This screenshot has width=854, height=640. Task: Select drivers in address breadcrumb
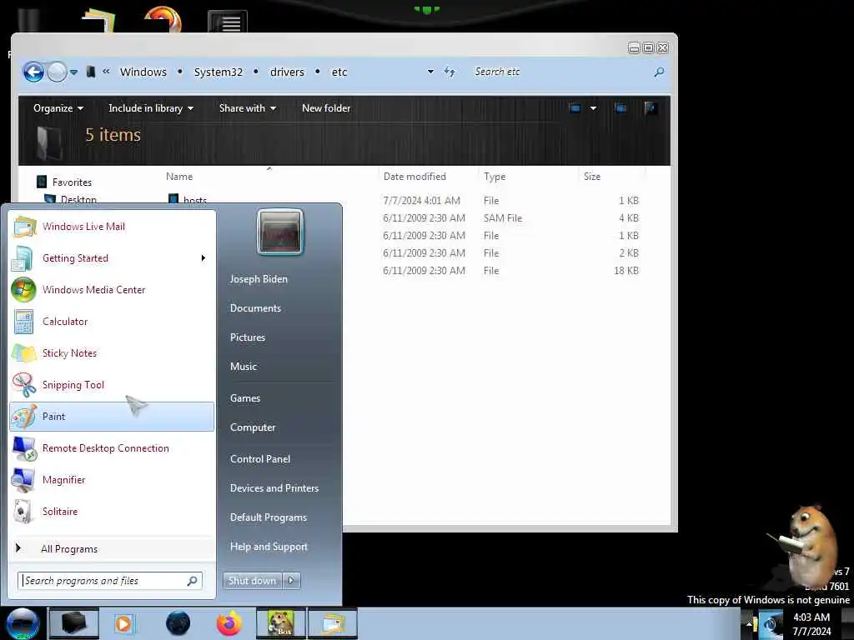(287, 72)
